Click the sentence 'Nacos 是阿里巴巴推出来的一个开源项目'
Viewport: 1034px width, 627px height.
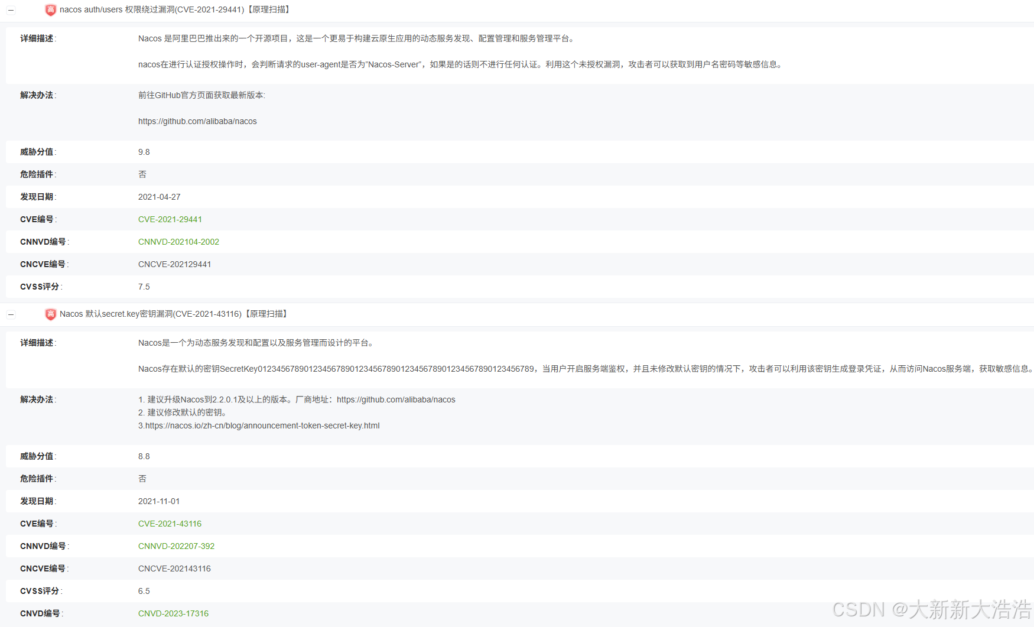pyautogui.click(x=213, y=38)
